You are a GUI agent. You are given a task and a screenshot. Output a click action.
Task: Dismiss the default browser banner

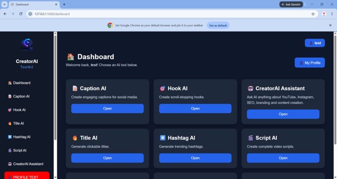[x=330, y=26]
